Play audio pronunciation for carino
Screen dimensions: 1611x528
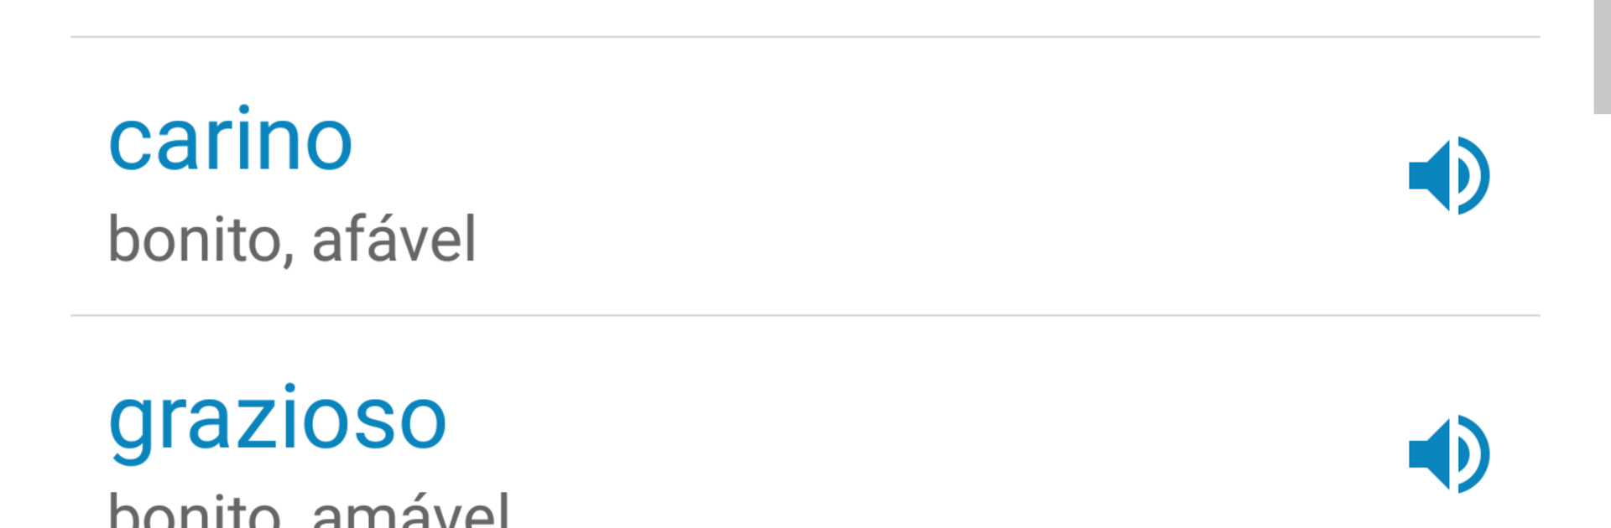[1448, 176]
